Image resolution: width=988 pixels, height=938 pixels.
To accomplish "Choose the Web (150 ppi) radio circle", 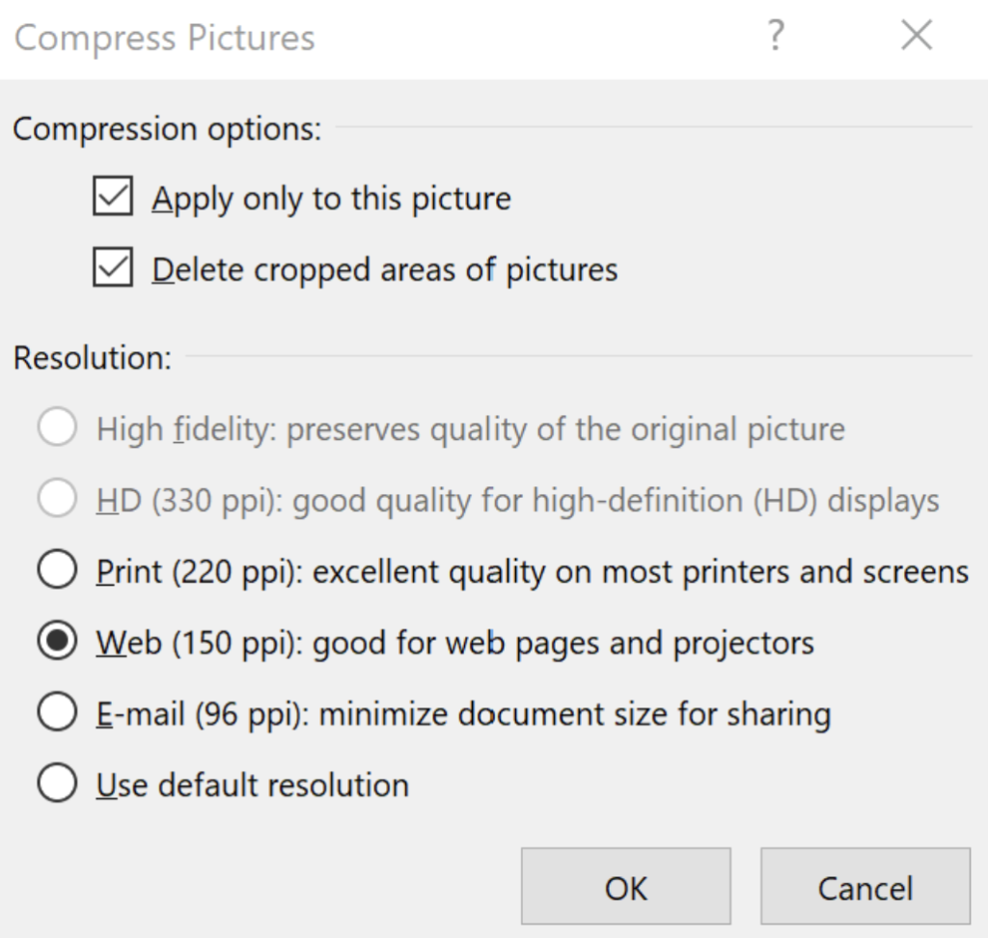I will tap(57, 641).
